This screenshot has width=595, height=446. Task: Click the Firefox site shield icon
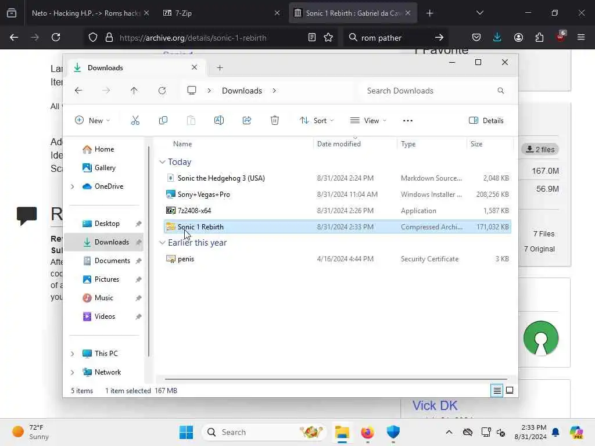(x=93, y=37)
